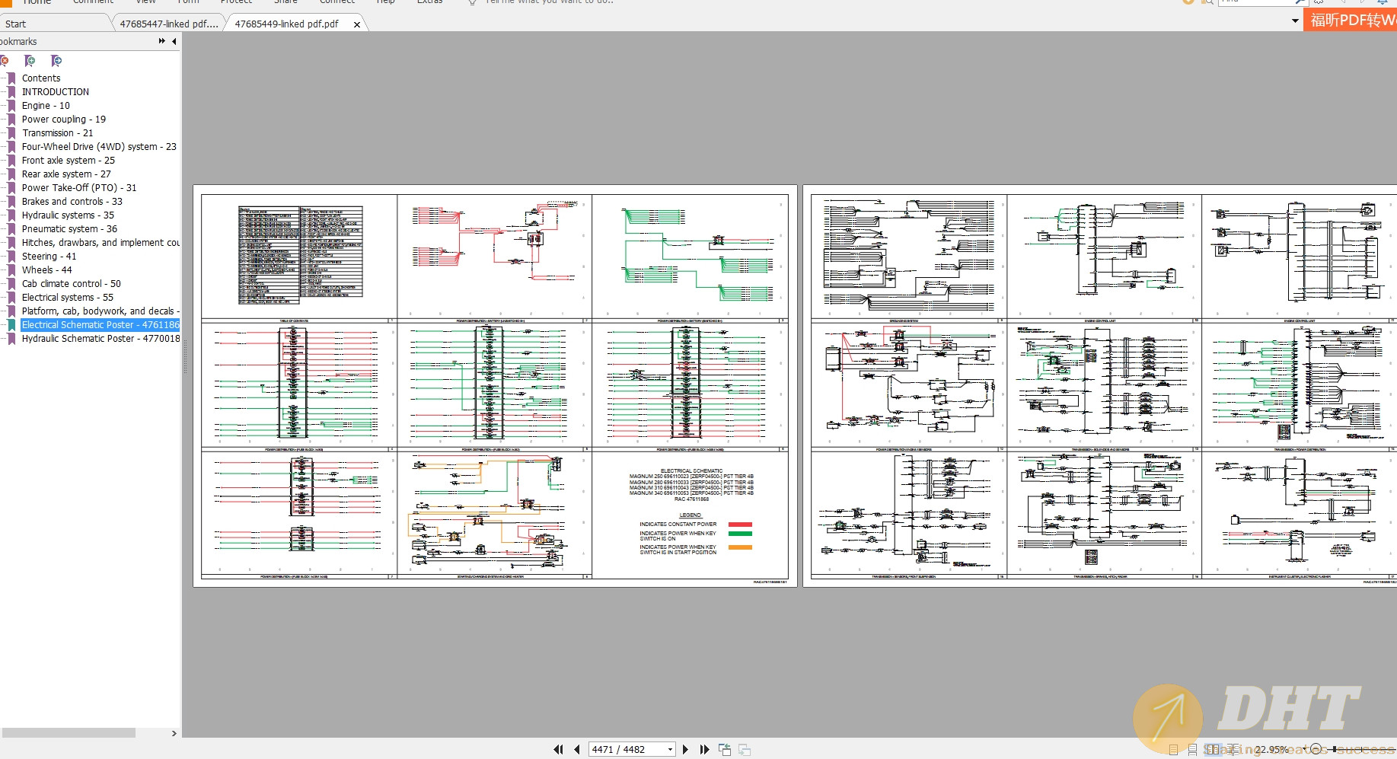Advance to the next page

686,750
